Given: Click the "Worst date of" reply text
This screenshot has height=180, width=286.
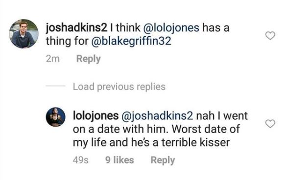Looking at the screenshot, I should pos(206,129).
